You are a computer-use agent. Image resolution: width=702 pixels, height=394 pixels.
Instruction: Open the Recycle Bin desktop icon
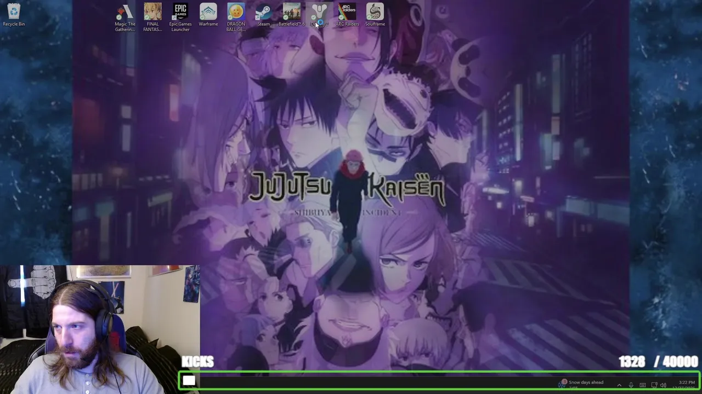tap(14, 15)
